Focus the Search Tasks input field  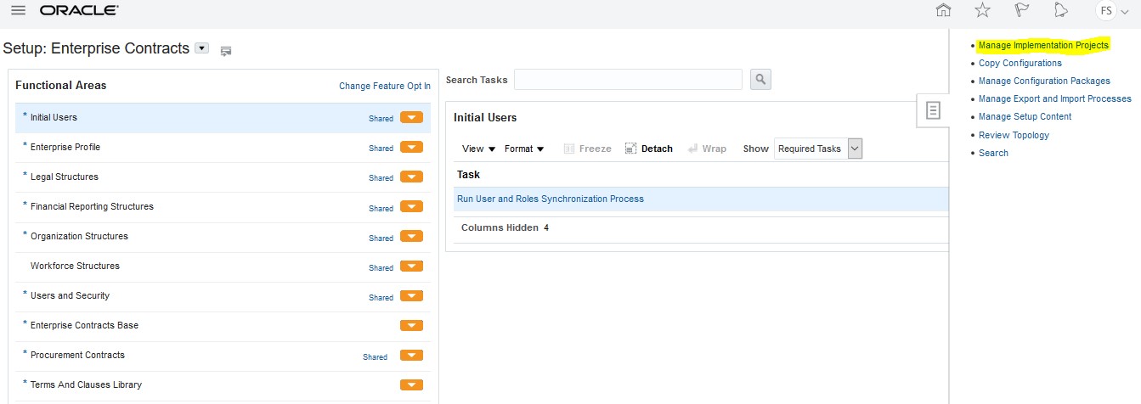(x=628, y=80)
